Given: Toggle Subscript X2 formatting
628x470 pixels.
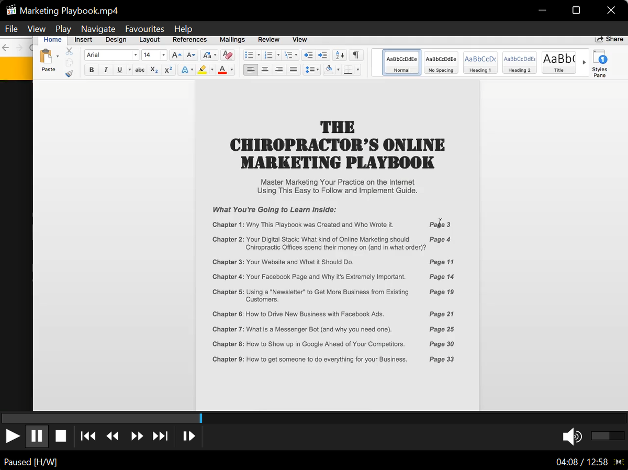Looking at the screenshot, I should [154, 70].
